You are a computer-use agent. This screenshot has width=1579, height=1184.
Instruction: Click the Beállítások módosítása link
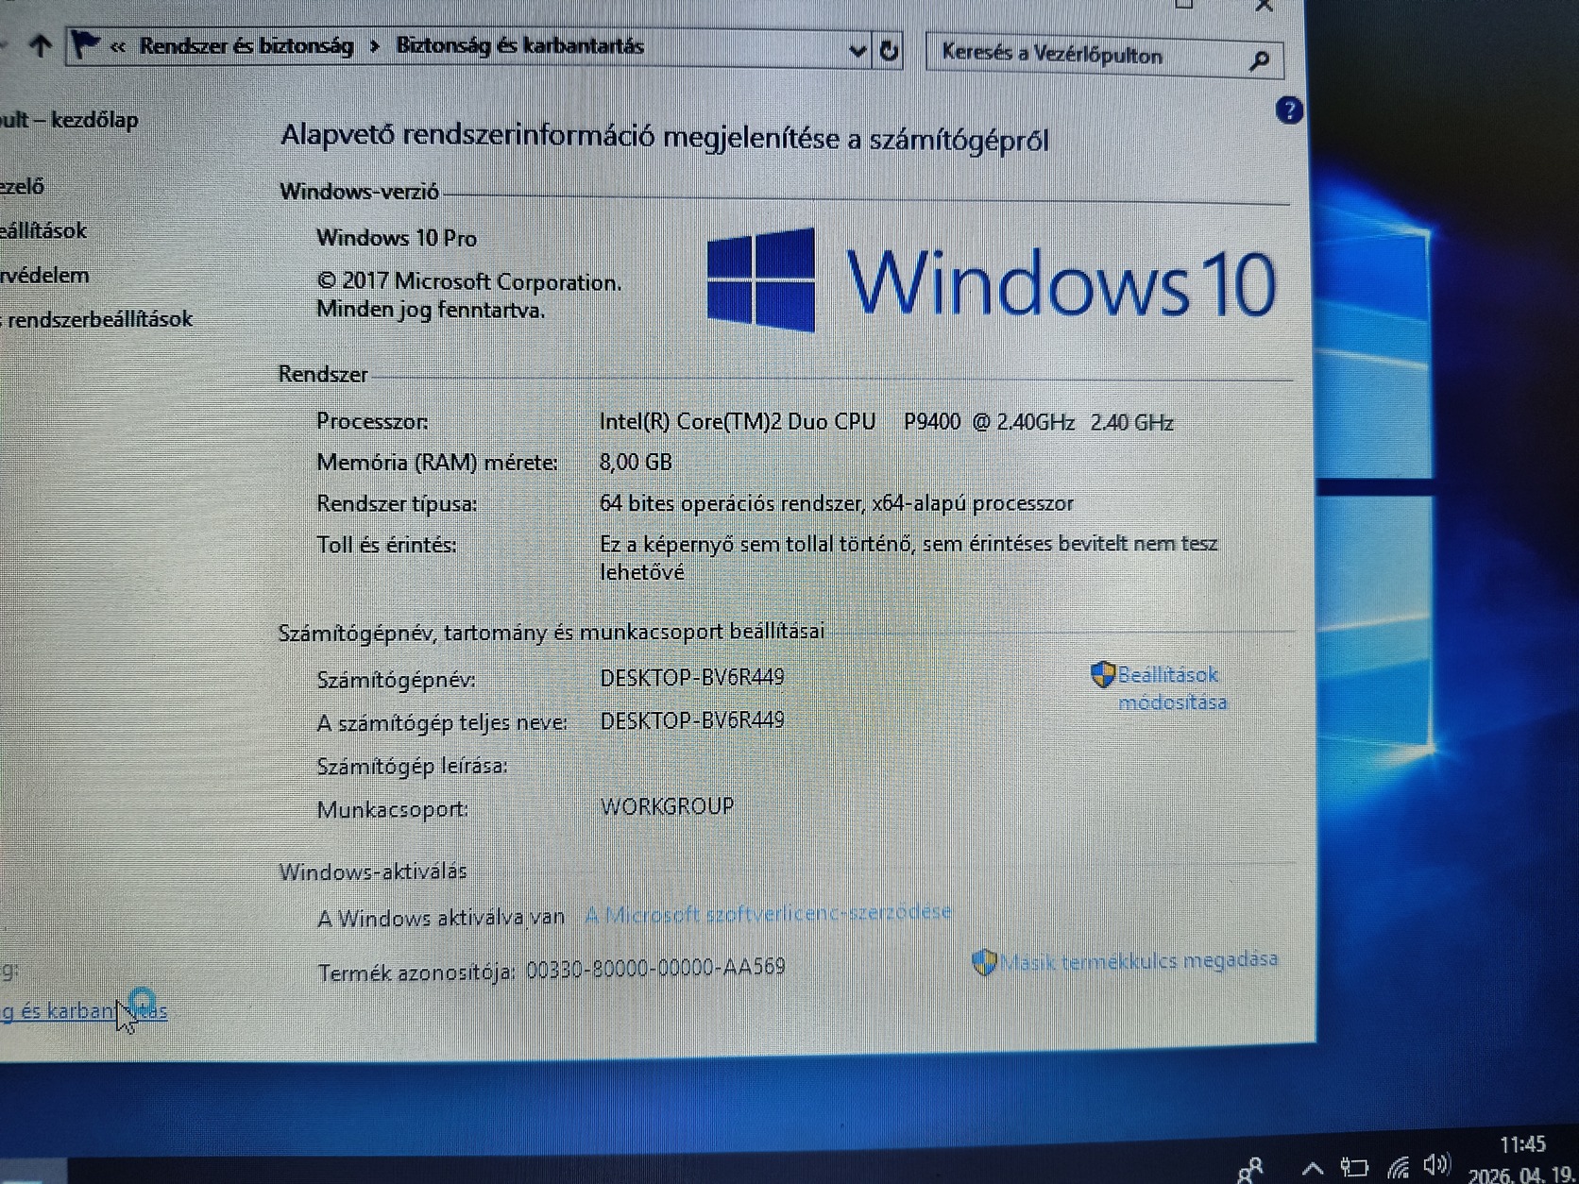point(1172,688)
